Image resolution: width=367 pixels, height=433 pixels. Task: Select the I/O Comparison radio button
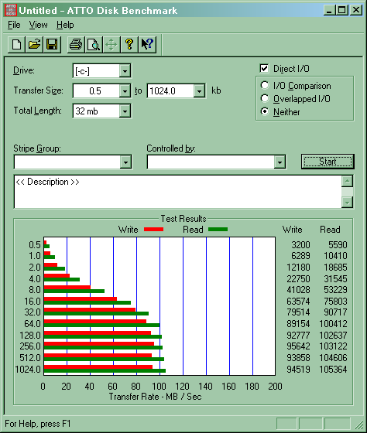click(x=265, y=85)
